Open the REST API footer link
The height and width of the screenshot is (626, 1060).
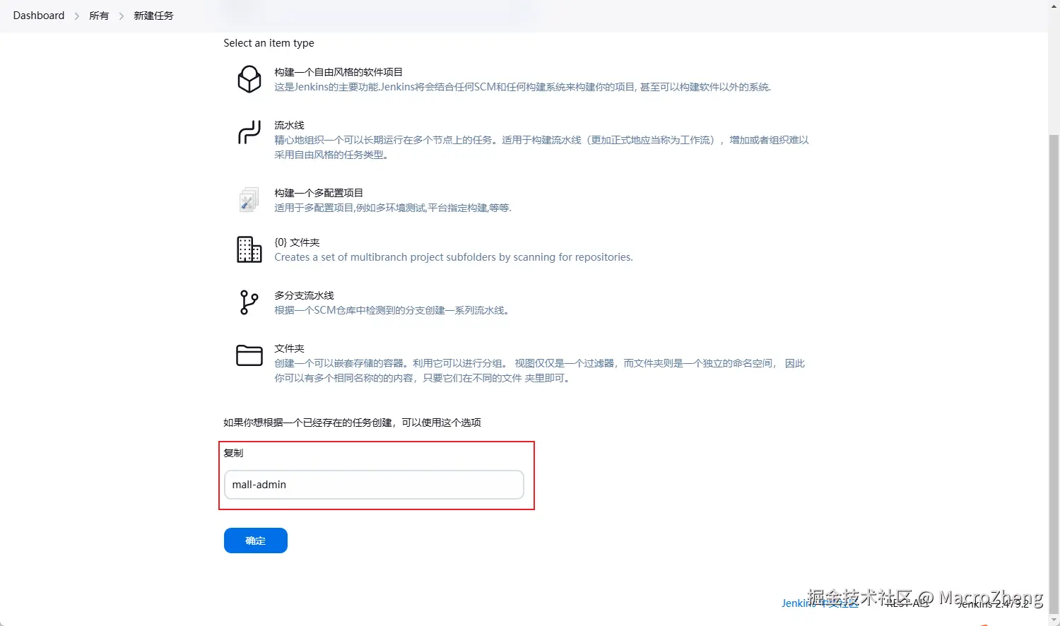(x=907, y=603)
